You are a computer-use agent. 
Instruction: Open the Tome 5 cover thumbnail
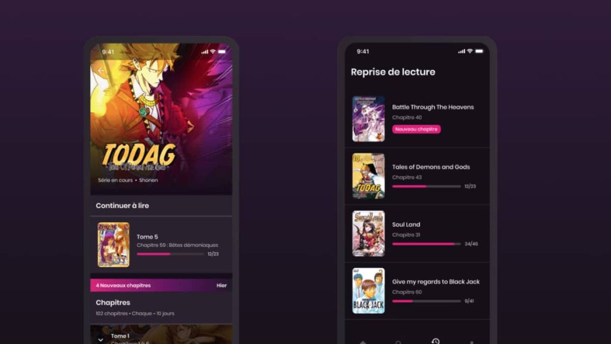(x=113, y=244)
